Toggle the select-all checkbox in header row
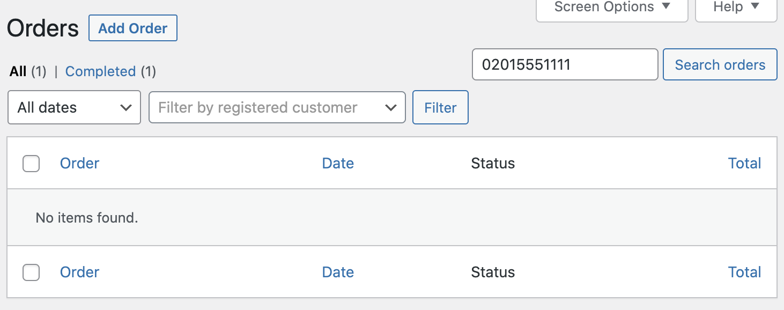 point(31,164)
